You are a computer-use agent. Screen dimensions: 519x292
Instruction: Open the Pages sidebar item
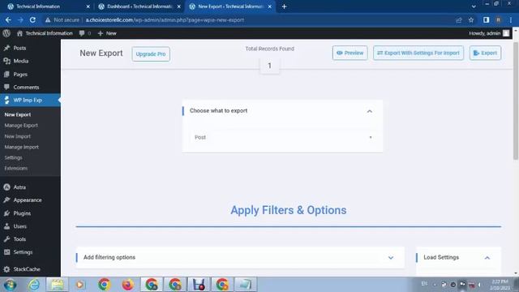pyautogui.click(x=20, y=74)
